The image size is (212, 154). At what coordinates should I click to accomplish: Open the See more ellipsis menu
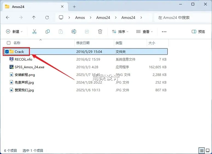click(x=164, y=32)
